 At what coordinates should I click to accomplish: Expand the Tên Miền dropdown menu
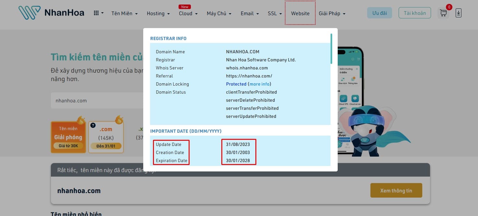pyautogui.click(x=124, y=14)
